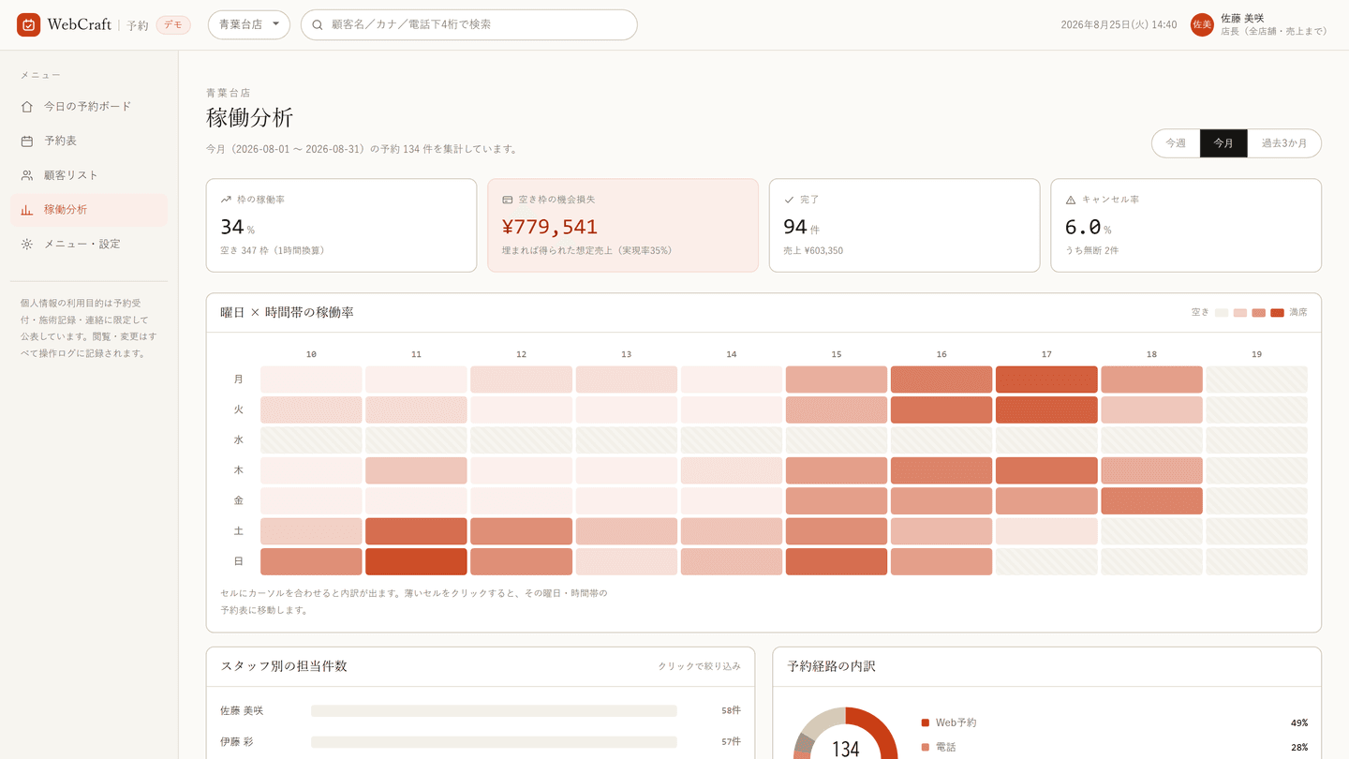Click the 空き 347 枠 text

[273, 251]
